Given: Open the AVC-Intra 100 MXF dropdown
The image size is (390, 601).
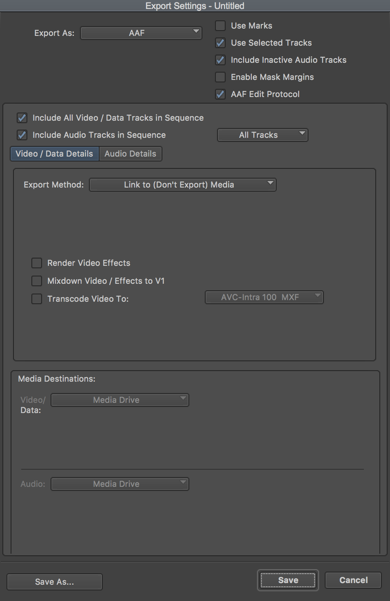Looking at the screenshot, I should [264, 297].
